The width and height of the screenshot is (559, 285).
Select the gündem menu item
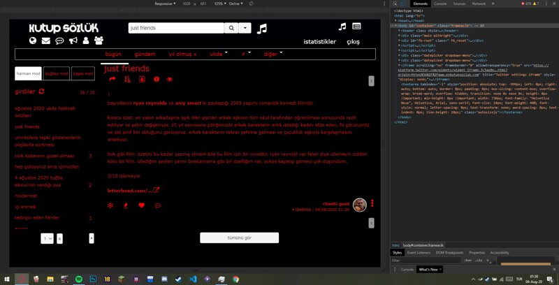point(145,54)
